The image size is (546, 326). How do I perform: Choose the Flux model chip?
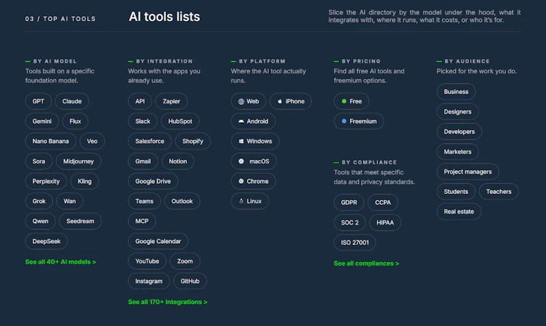pos(75,121)
